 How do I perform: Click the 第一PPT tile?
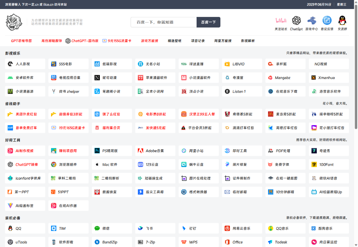25,192
